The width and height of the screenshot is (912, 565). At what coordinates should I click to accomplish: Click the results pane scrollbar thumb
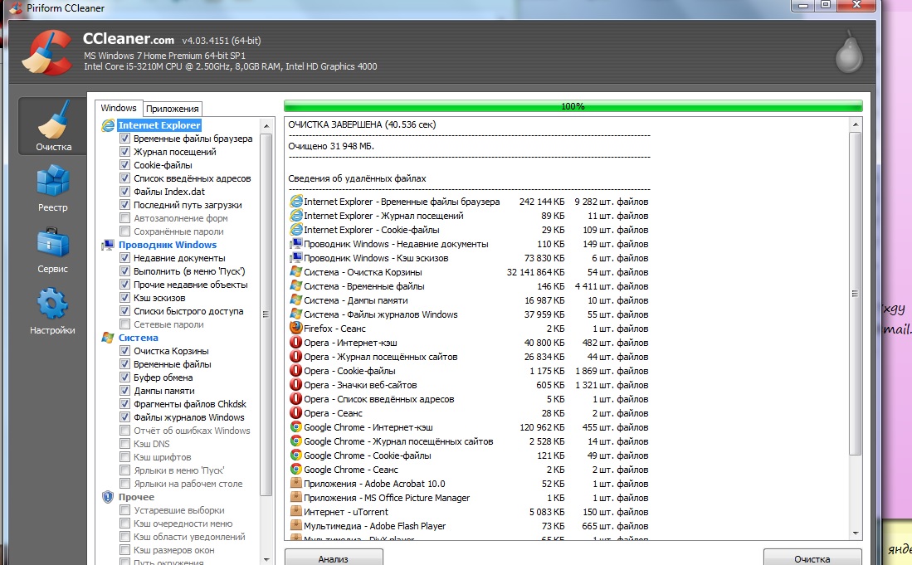pos(855,294)
